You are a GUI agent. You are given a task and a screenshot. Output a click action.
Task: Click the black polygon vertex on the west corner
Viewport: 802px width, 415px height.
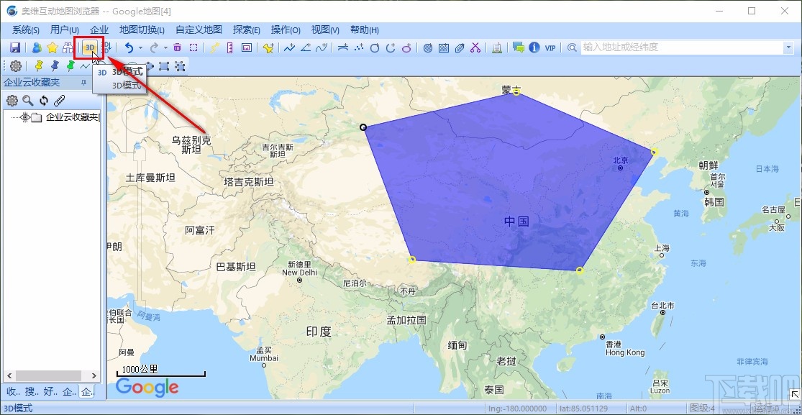point(363,127)
